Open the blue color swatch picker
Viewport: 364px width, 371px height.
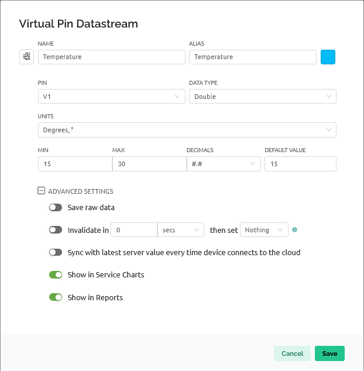click(328, 57)
